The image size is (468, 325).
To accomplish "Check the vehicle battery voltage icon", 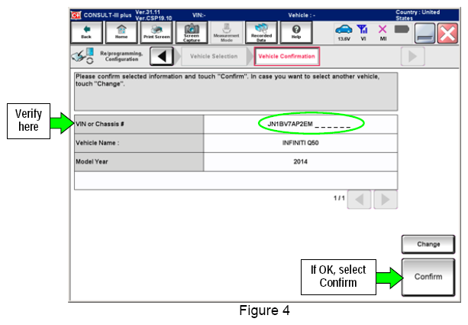I will point(344,32).
